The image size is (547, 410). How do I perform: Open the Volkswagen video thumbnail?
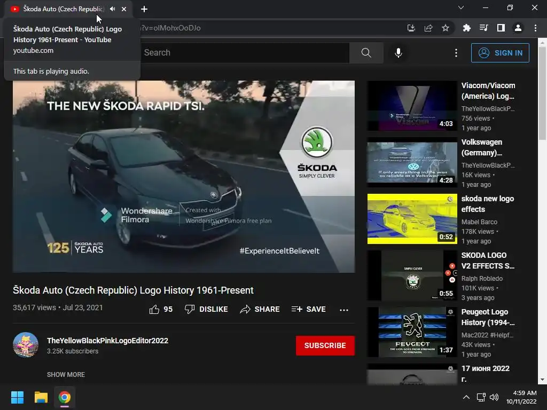[x=412, y=162]
